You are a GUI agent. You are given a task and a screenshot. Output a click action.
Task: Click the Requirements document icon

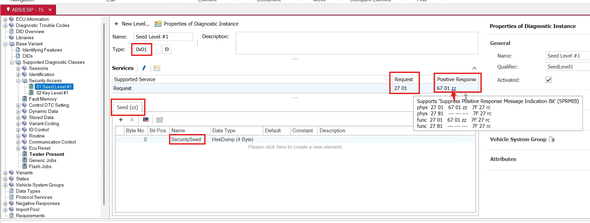pos(12,215)
